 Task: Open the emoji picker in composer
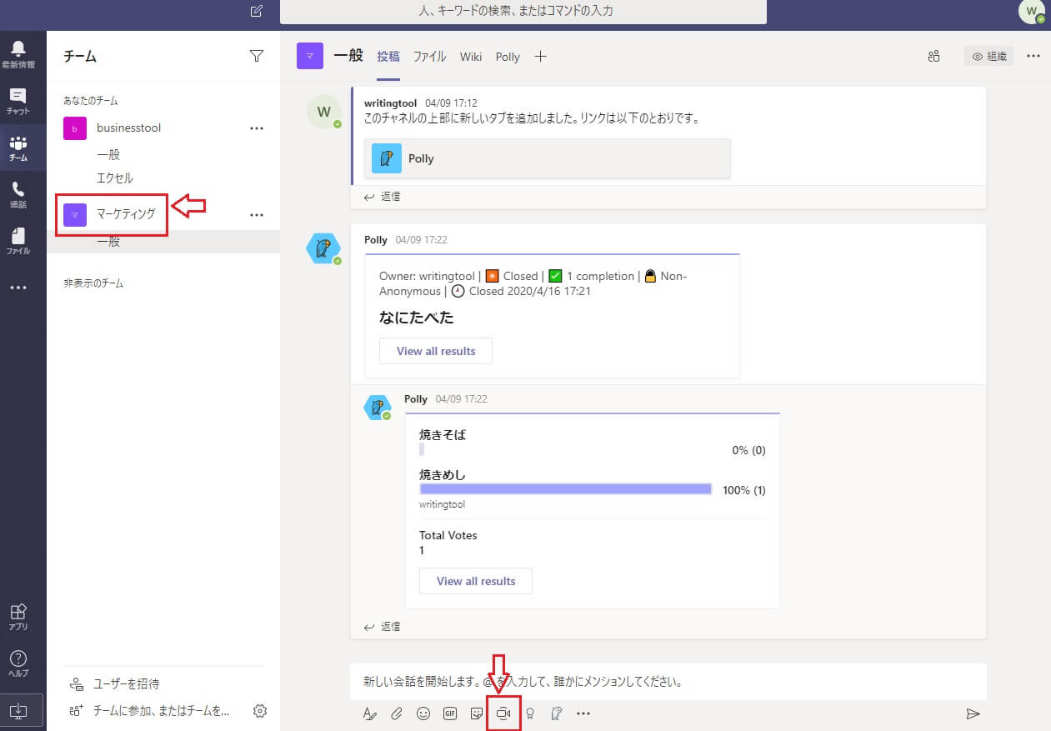click(x=423, y=713)
